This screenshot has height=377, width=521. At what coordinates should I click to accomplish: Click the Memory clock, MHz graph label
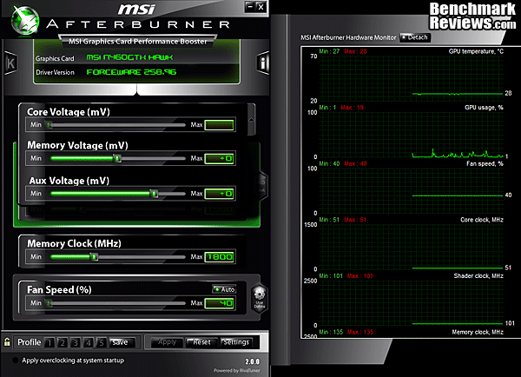pos(478,332)
